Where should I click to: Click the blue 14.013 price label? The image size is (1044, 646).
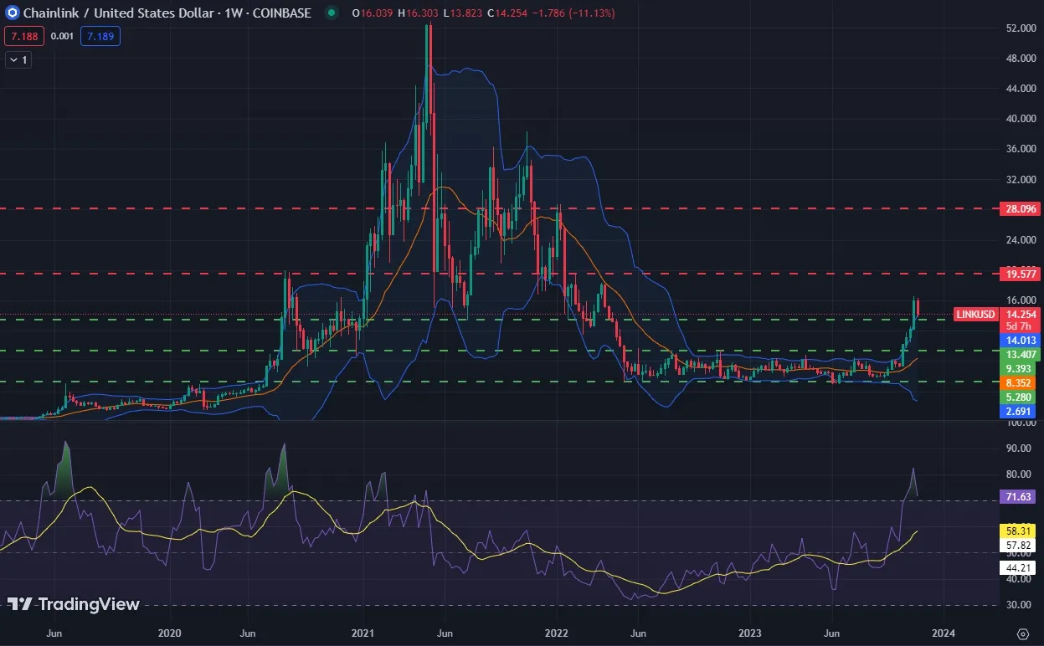coord(1021,341)
